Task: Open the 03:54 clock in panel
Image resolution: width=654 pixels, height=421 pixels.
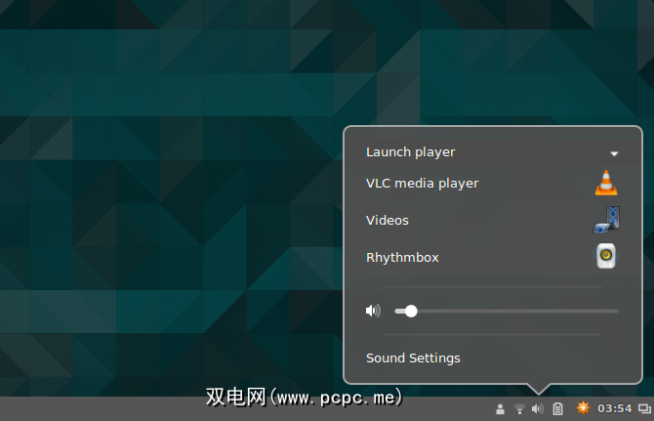Action: point(614,408)
